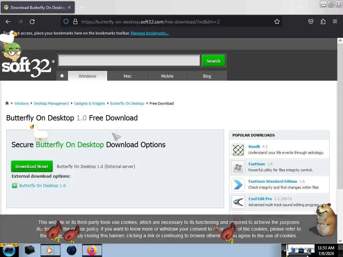Image resolution: width=343 pixels, height=257 pixels.
Task: Click the page scrollbar down arrow
Action: (x=340, y=241)
